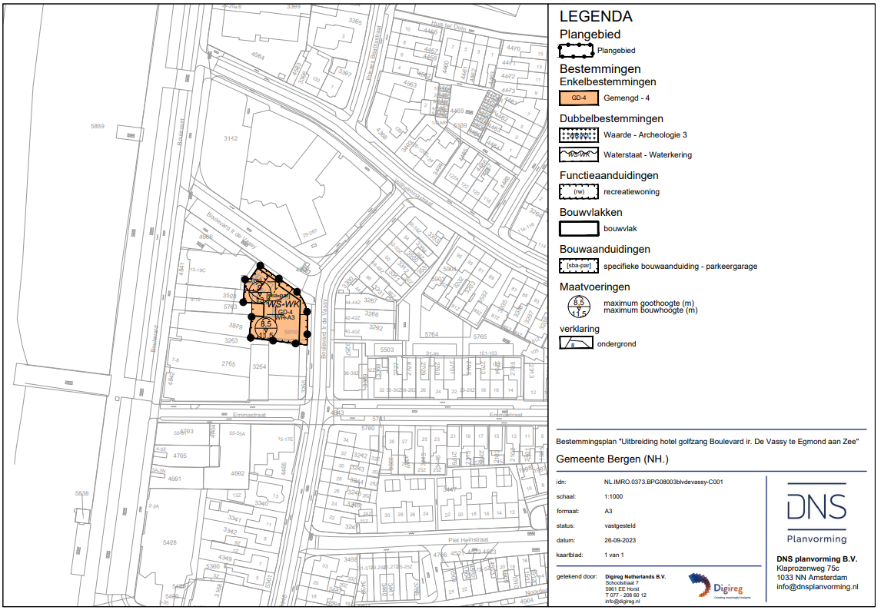Click the Waarde - Archeologie 3 legend symbol
Viewport: 881px width, 610px height.
[x=579, y=134]
